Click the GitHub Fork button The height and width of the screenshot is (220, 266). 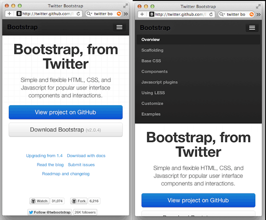[79, 201]
